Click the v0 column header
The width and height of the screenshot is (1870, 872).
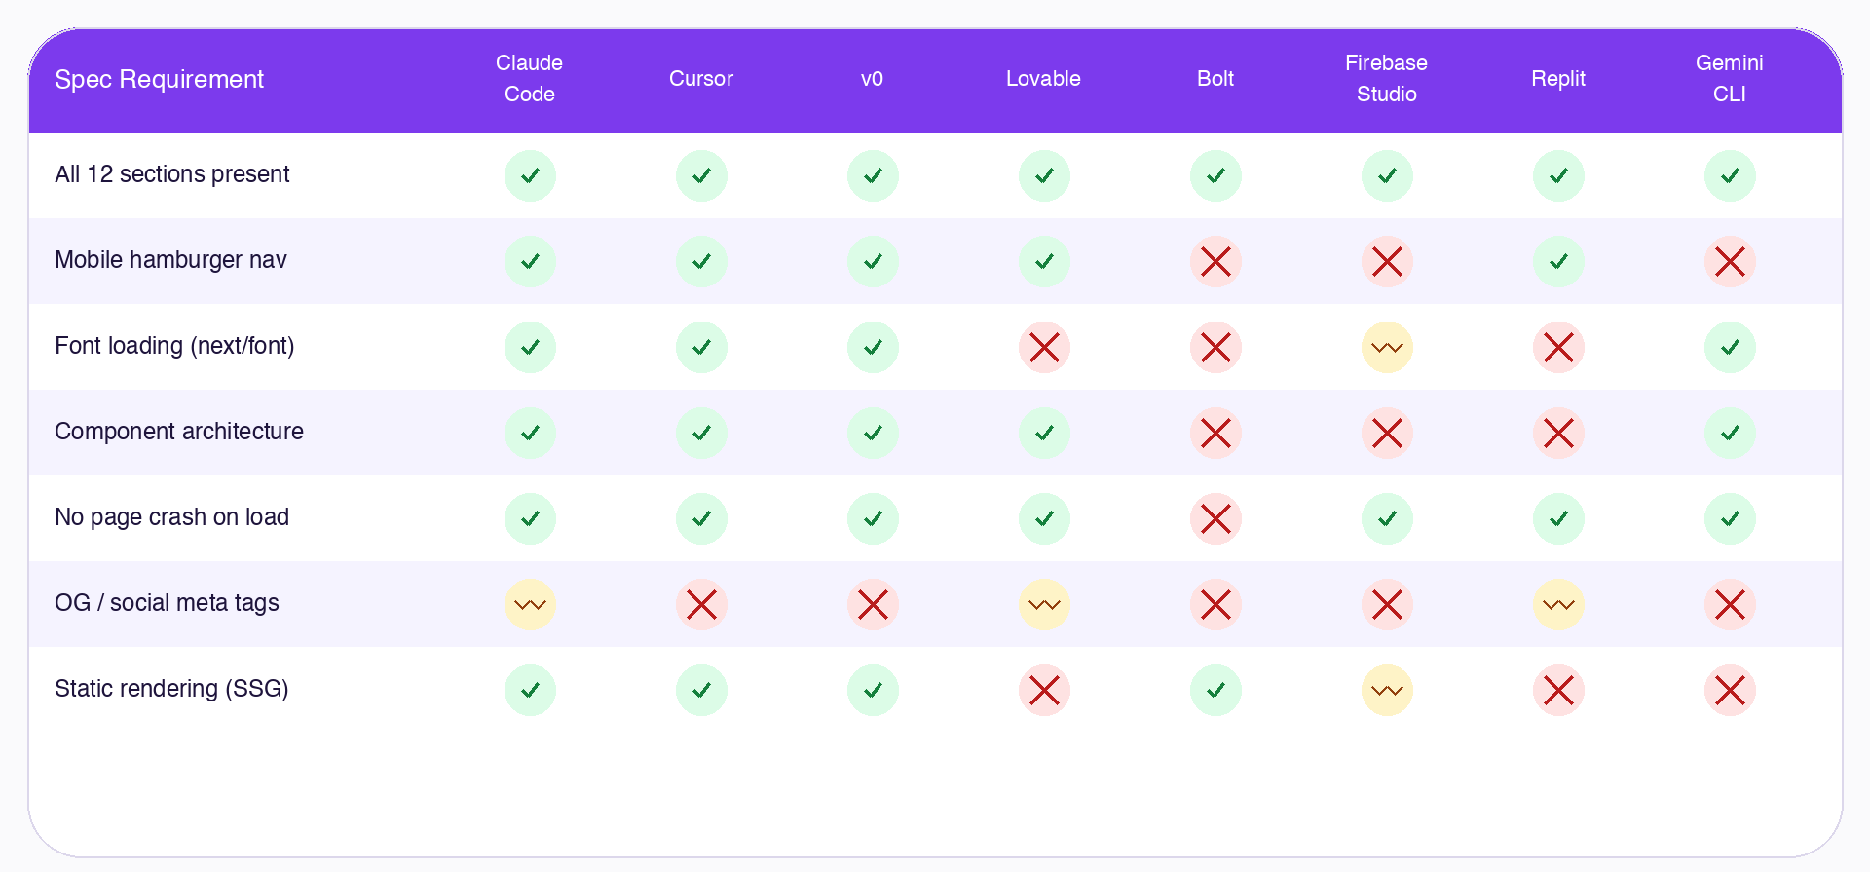(873, 78)
